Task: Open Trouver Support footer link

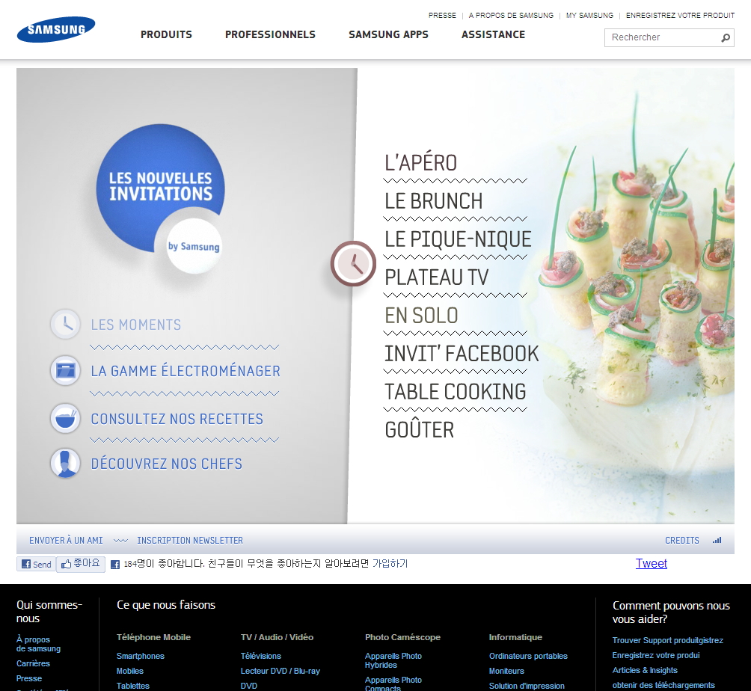Action: [668, 640]
